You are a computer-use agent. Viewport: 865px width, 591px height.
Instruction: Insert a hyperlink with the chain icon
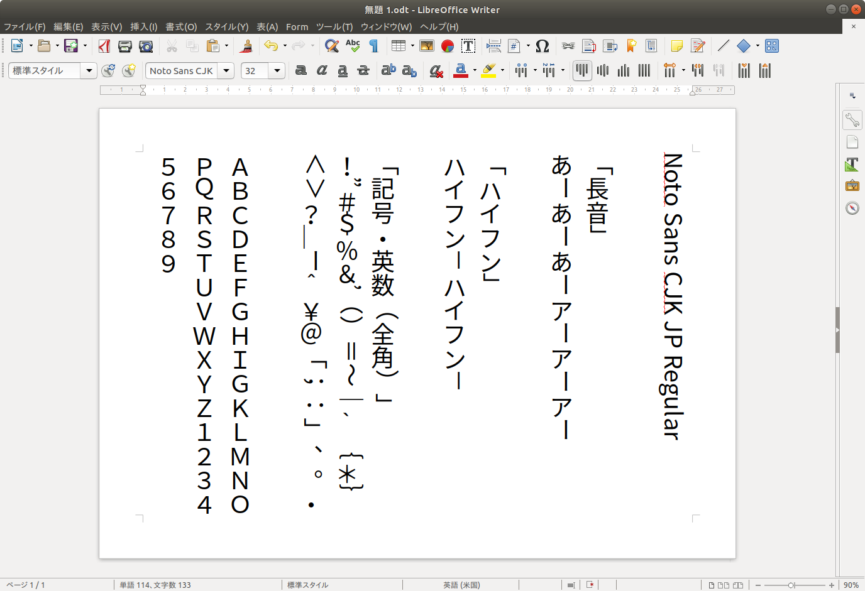pos(568,46)
